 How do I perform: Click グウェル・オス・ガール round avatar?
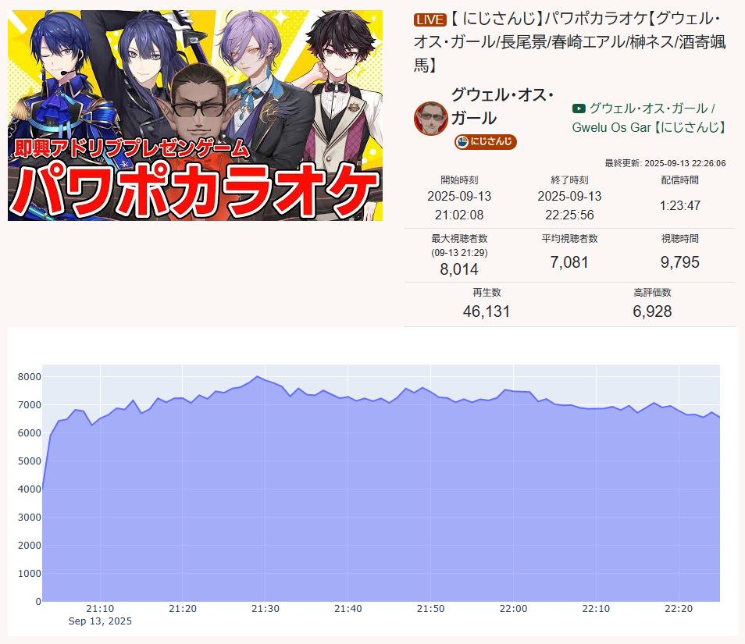click(431, 118)
